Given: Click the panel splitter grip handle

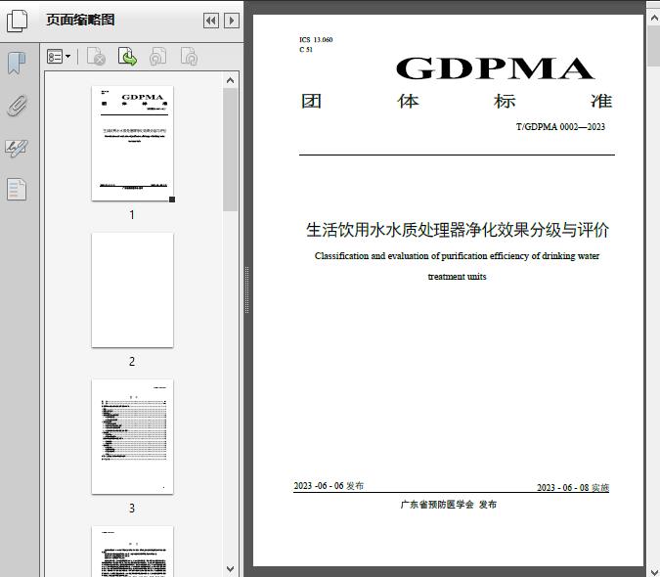Looking at the screenshot, I should coord(247,290).
